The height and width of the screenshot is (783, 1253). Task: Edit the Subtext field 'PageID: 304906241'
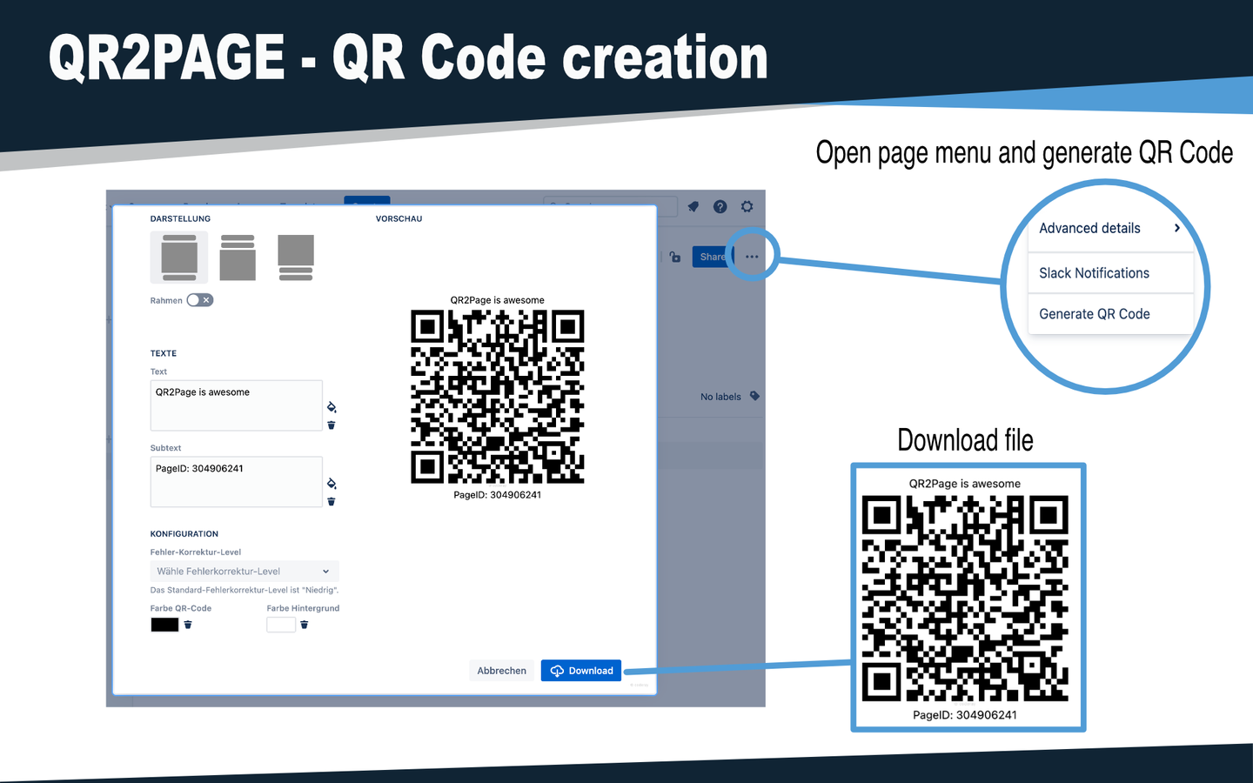[237, 482]
